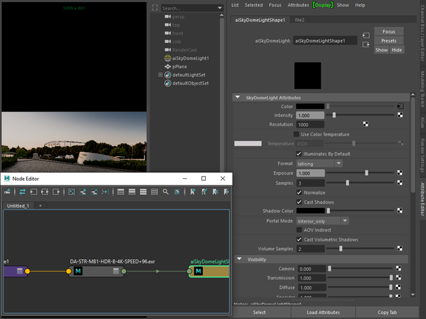This screenshot has height=319, width=426.
Task: Add selected nodes to graph
Action: click(83, 192)
